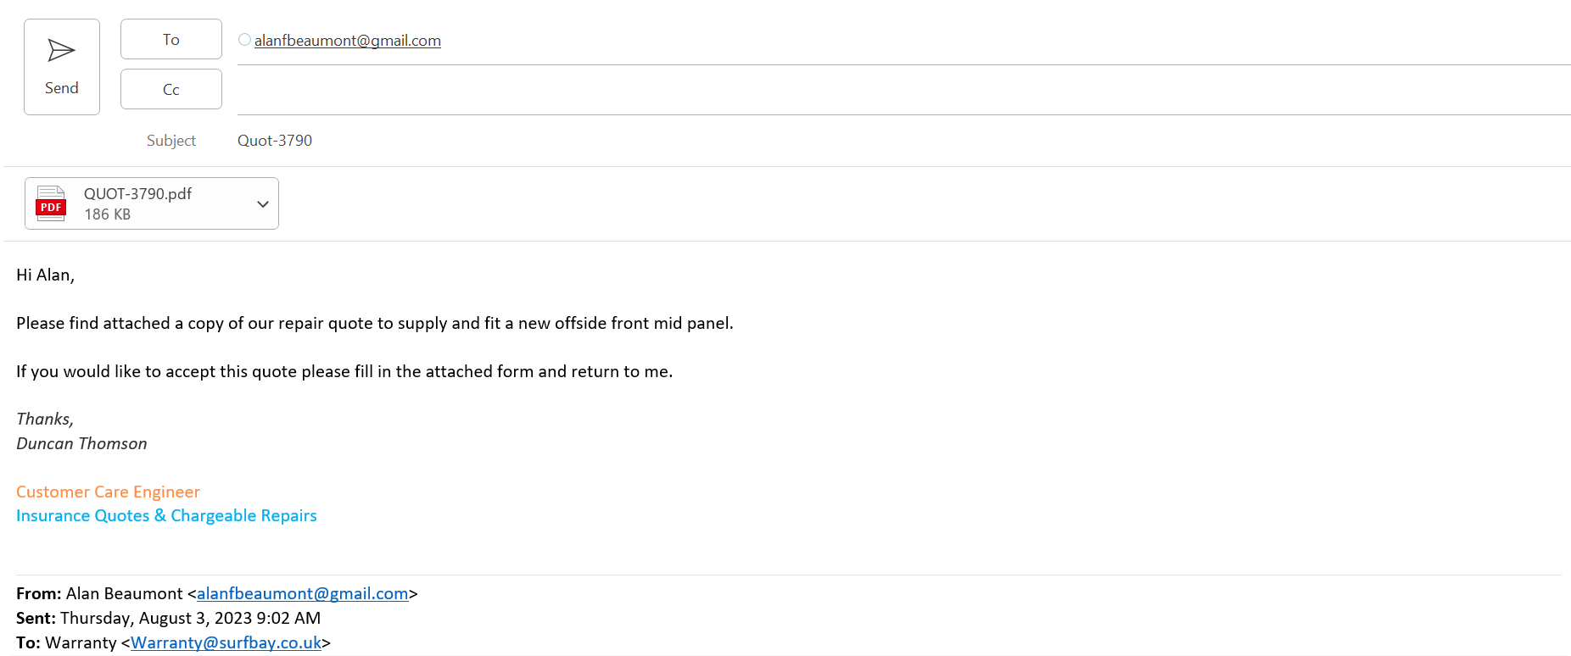This screenshot has height=656, width=1571.
Task: Click the Send paper plane icon
Action: pyautogui.click(x=61, y=51)
